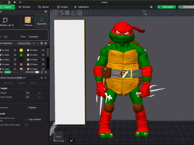Open filament 4 PLA Basic dropdown

[32, 55]
